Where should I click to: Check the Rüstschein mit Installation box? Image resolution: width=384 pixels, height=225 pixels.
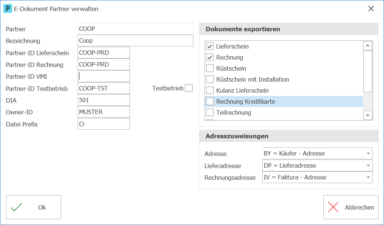(210, 79)
